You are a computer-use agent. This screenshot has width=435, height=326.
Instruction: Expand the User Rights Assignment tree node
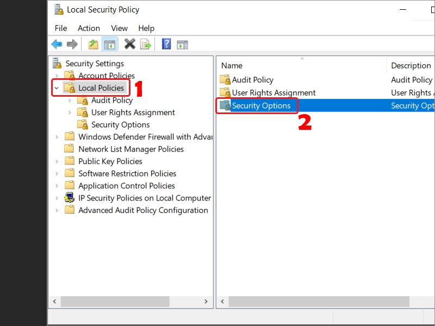70,112
